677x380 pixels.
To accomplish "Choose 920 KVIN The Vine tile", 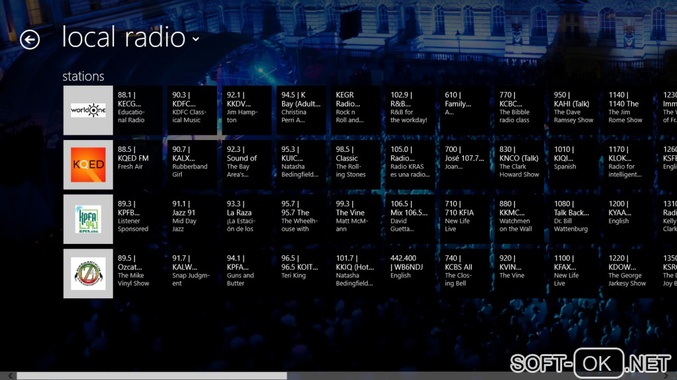I will click(519, 273).
